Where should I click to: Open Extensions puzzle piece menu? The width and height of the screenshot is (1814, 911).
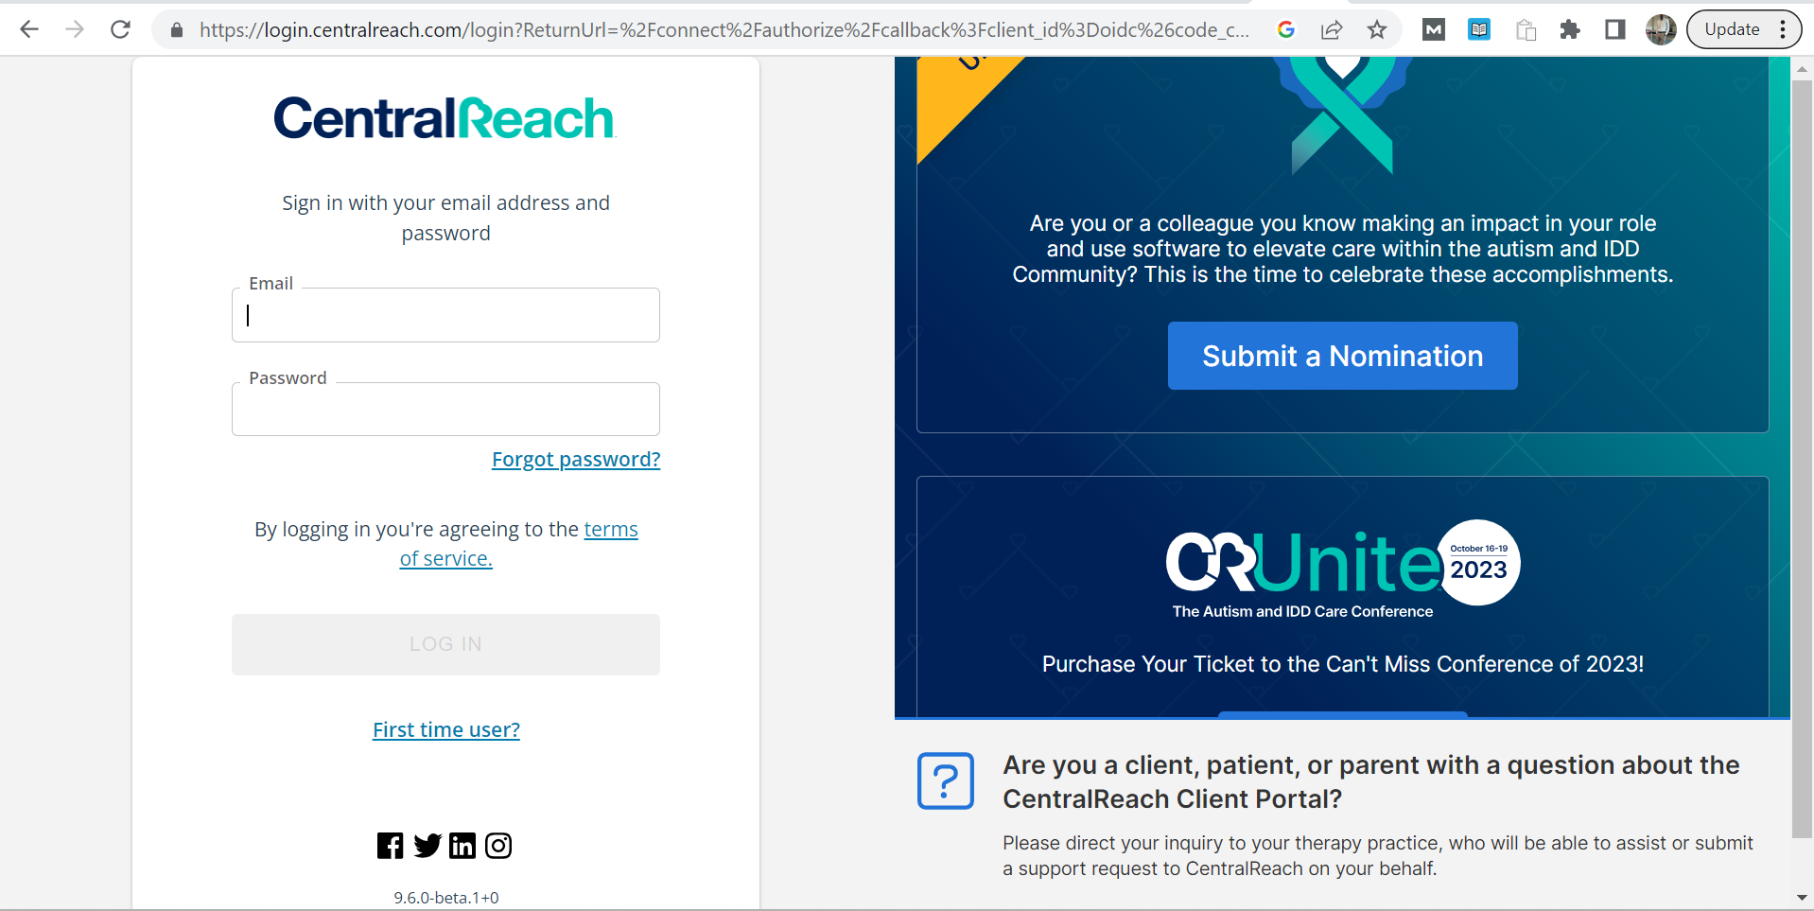[1570, 29]
